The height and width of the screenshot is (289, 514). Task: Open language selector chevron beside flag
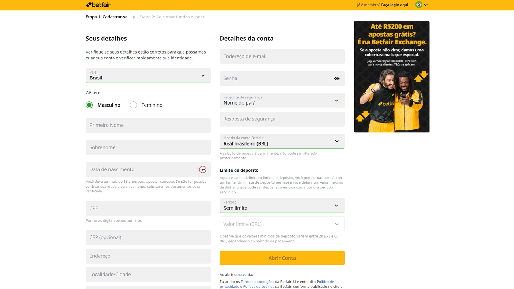[426, 5]
